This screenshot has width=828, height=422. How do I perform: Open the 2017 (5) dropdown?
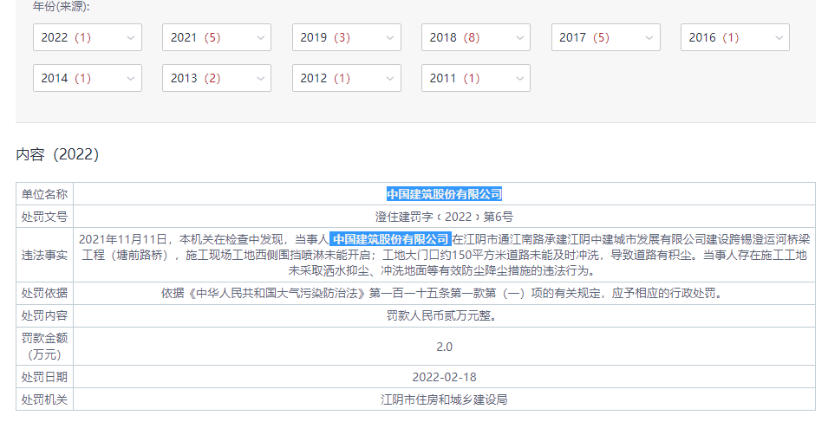[x=605, y=37]
